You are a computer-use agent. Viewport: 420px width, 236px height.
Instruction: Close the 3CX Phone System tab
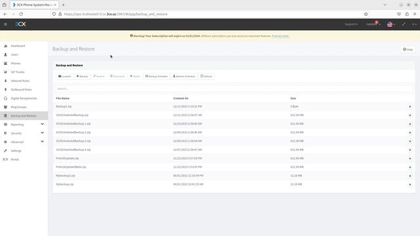(x=55, y=5)
